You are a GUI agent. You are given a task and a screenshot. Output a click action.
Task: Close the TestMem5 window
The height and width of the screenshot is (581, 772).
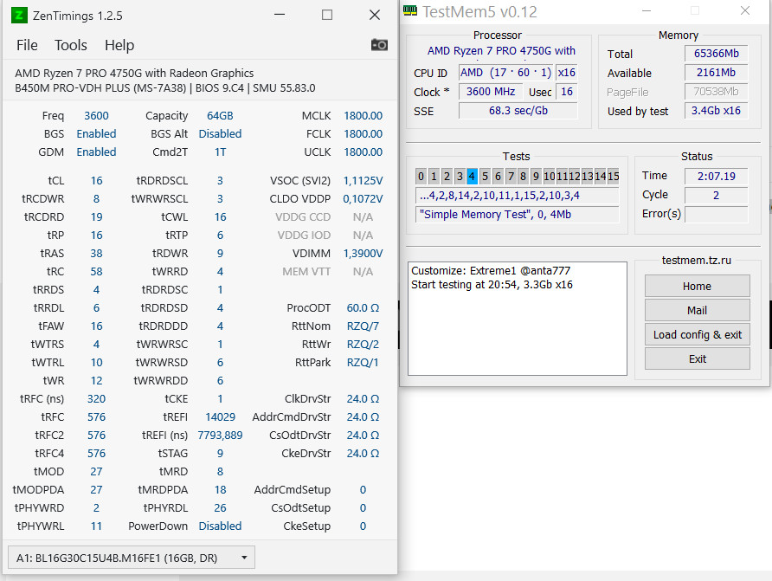click(x=745, y=10)
